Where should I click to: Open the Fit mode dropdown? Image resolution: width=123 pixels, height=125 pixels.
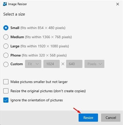pos(33,64)
